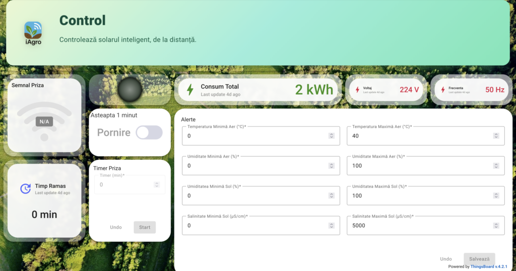Click Undo in the Timer Priza card
Screen dimensions: 516x271
click(x=116, y=227)
